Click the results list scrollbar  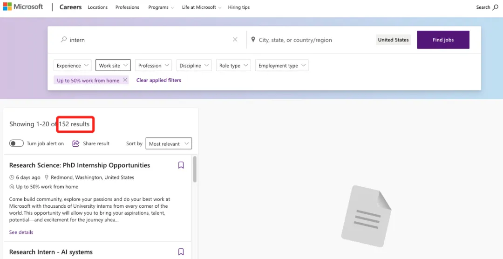pyautogui.click(x=195, y=169)
